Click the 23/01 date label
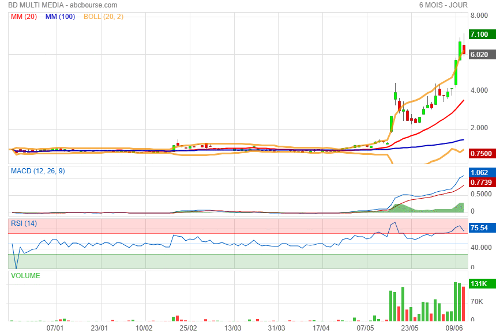Viewport: 496px width, 334px height. point(99,328)
